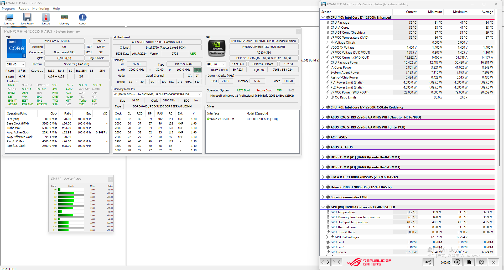
Task: Collapse the GPU RTX 4070 SUPER group
Action: [x=323, y=207]
